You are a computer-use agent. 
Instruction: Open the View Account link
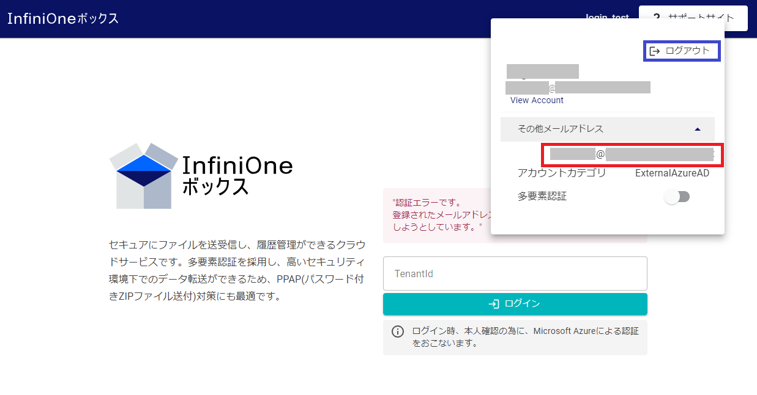(x=537, y=100)
